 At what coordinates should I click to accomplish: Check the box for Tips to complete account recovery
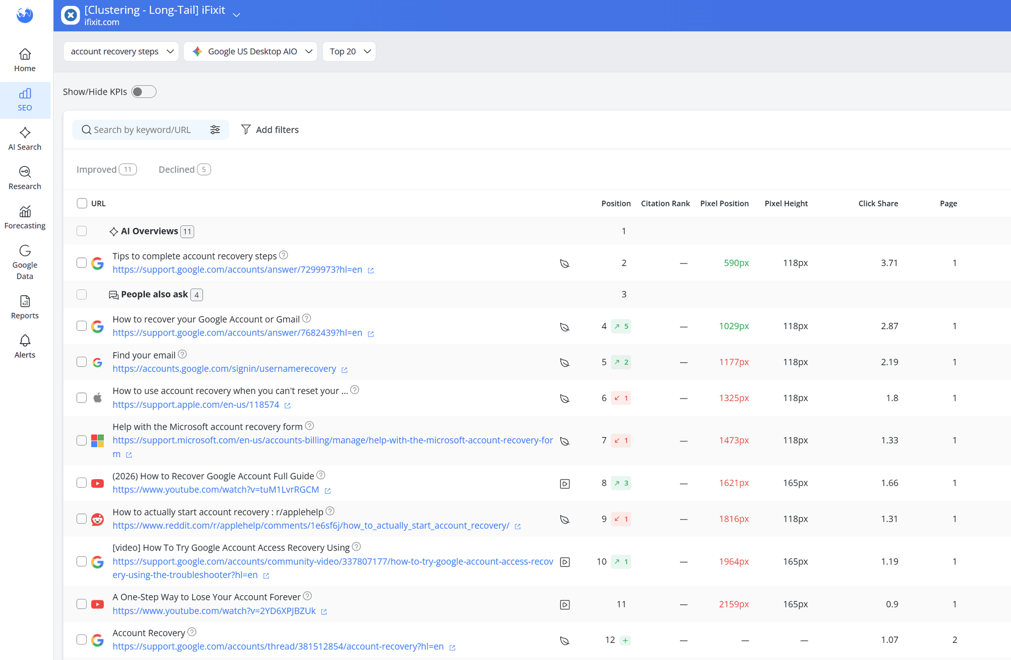click(81, 263)
